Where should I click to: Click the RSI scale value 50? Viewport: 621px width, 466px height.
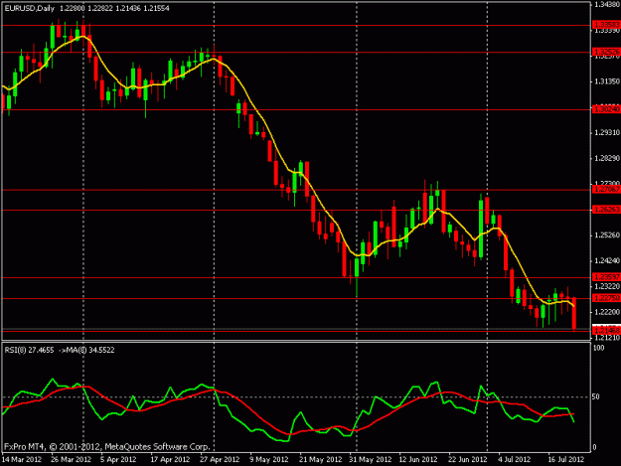coord(597,396)
